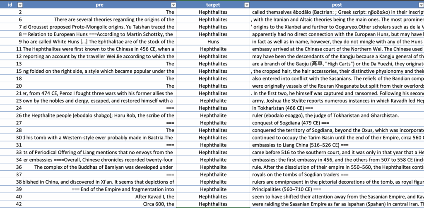Screen dimensions: 424x208
Task: Select the 'Huns' cell in target column
Action: pyautogui.click(x=213, y=42)
